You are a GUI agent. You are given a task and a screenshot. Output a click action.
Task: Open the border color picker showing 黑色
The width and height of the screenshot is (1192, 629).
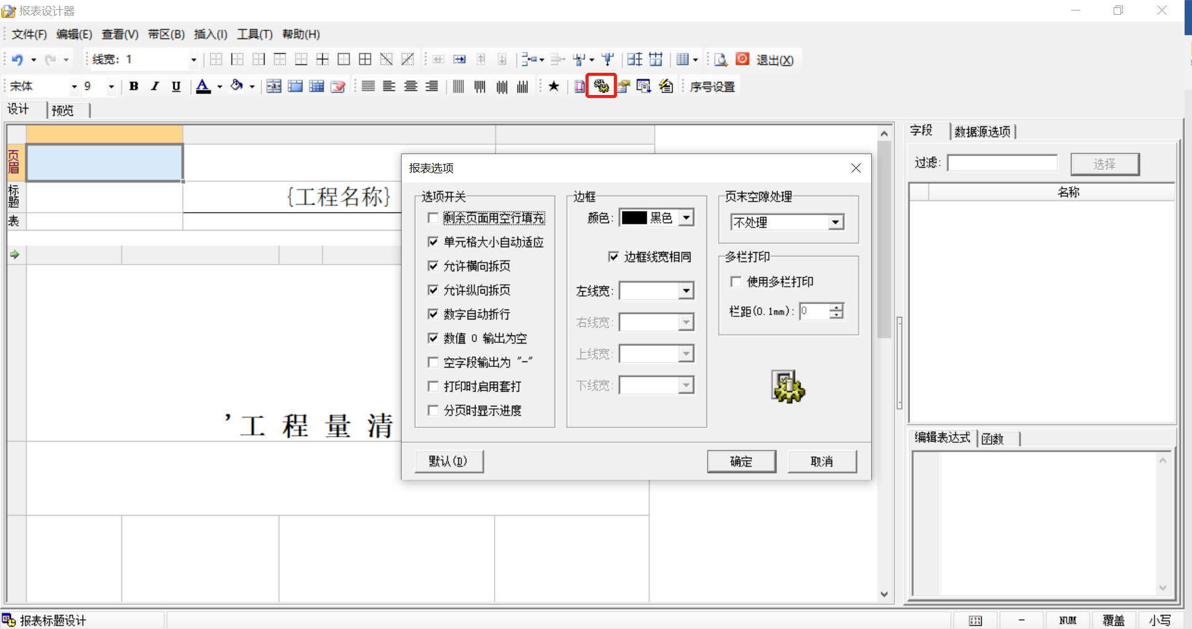click(x=686, y=217)
